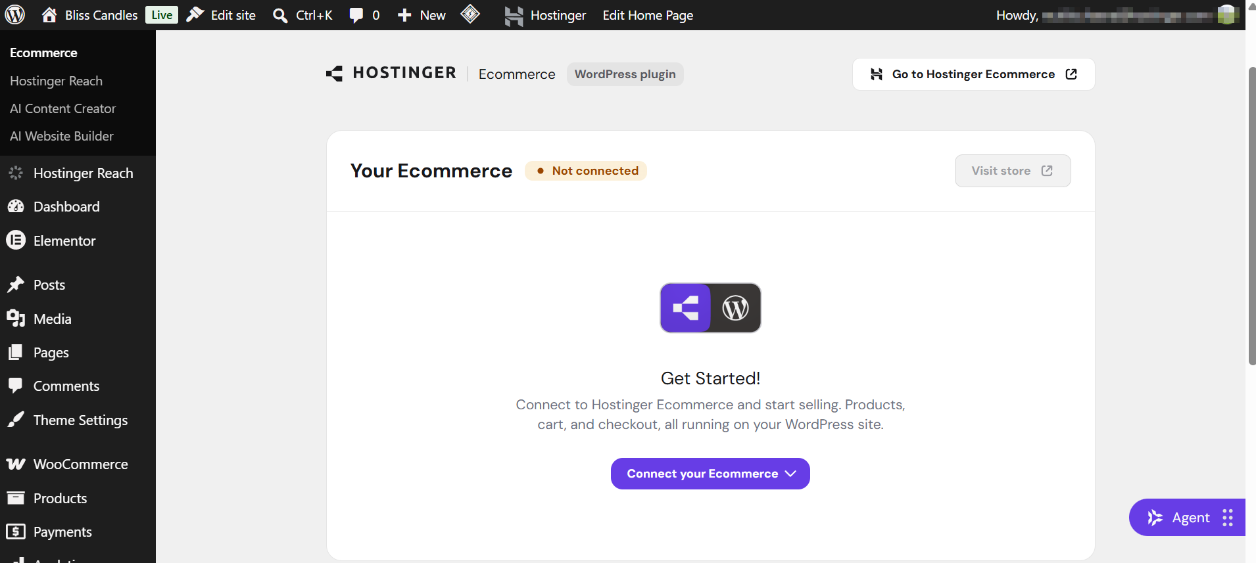Screen dimensions: 1256x563
Task: Click the vertical page scrollbar
Action: click(1252, 215)
